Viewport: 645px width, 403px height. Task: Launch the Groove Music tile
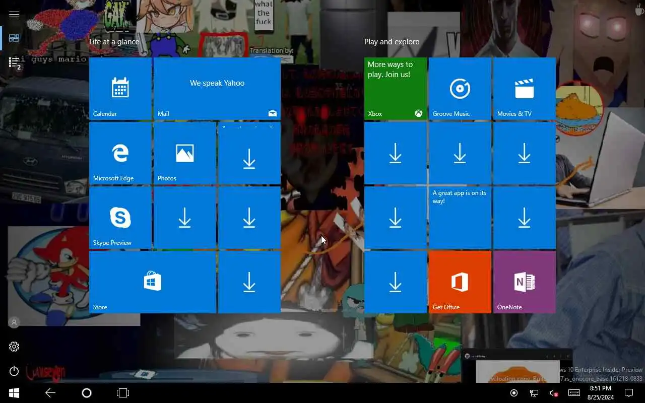[x=460, y=89]
